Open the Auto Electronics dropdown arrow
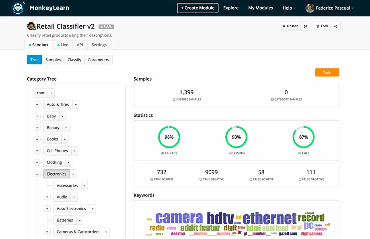The height and width of the screenshot is (239, 370). point(93,209)
